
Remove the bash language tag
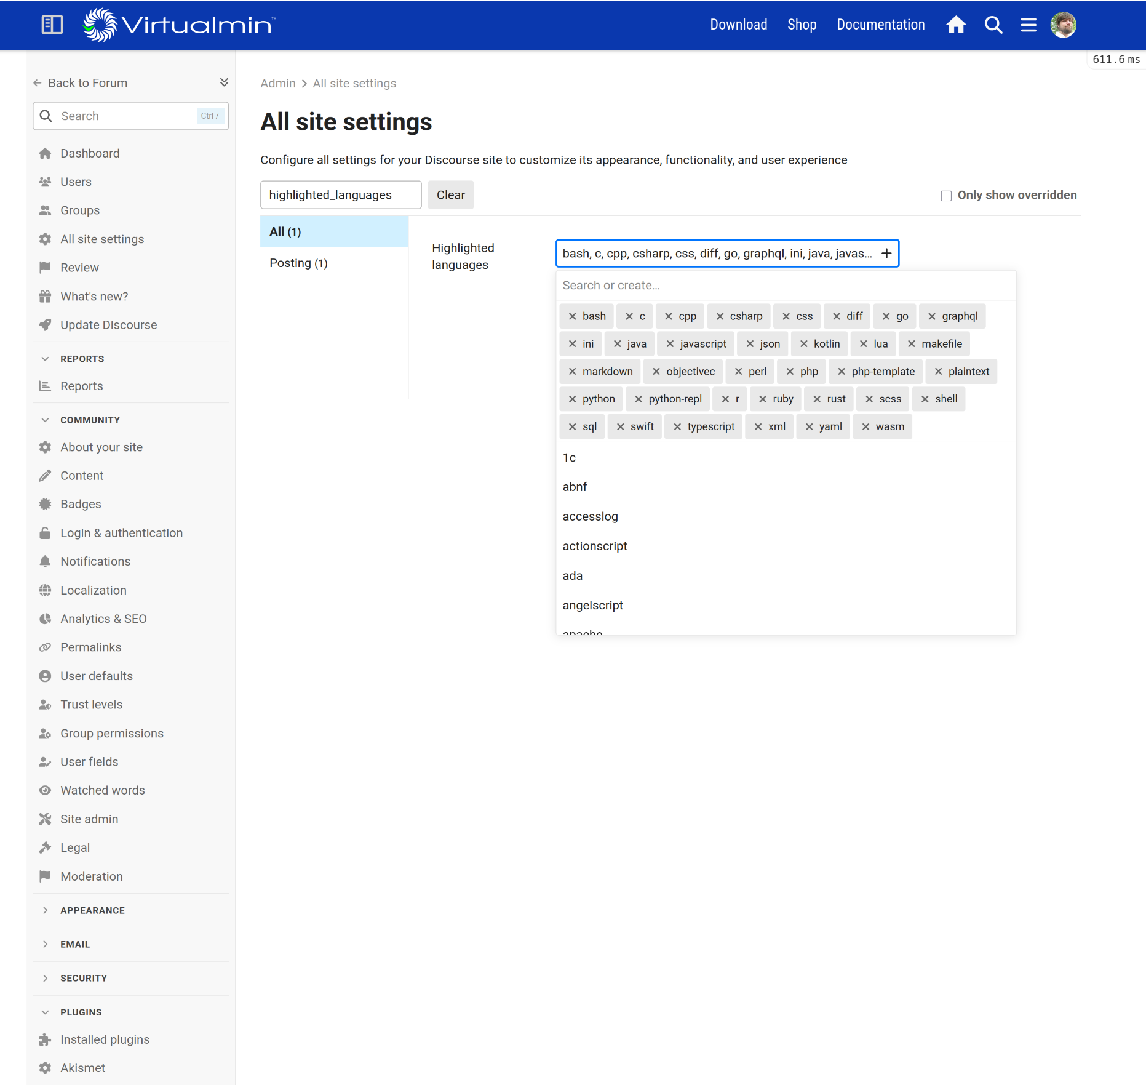point(573,316)
